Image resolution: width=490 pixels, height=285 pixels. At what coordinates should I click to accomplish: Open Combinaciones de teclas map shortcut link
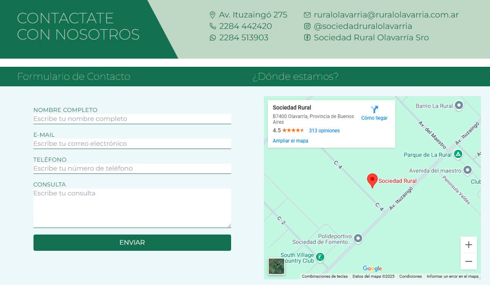[325, 276]
